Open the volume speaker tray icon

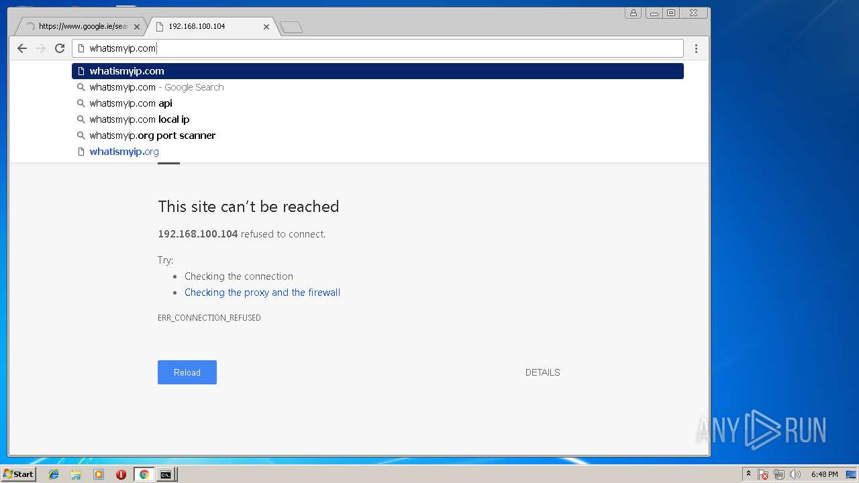(795, 474)
